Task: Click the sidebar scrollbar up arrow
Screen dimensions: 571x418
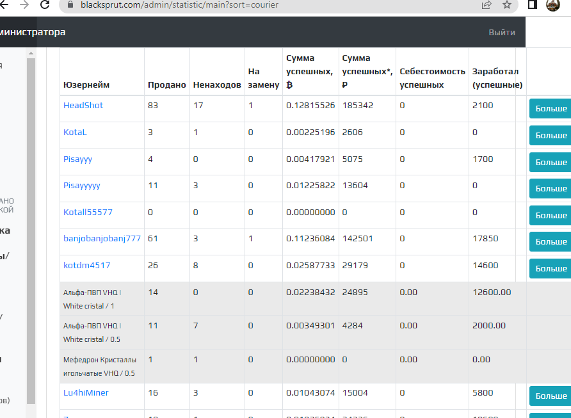Action: click(x=31, y=53)
